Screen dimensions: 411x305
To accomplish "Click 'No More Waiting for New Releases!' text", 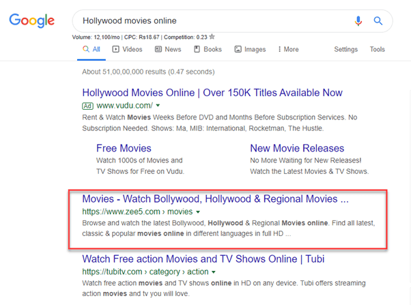I will [306, 160].
